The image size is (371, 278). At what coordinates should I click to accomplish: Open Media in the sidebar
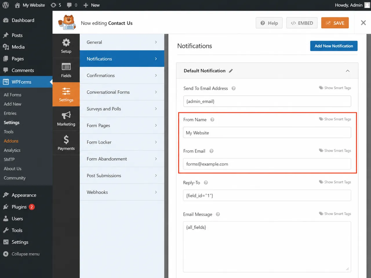pos(26,47)
